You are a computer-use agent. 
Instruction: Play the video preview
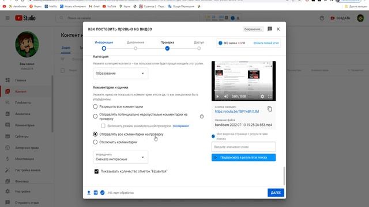[x=218, y=97]
